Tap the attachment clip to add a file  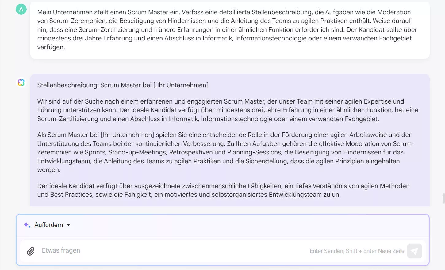tap(30, 251)
